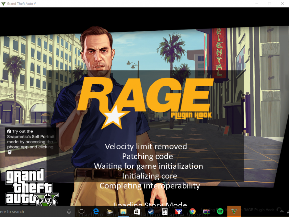Click the "Grand Theft Auto V" window title
The height and width of the screenshot is (217, 289).
[x=21, y=4]
